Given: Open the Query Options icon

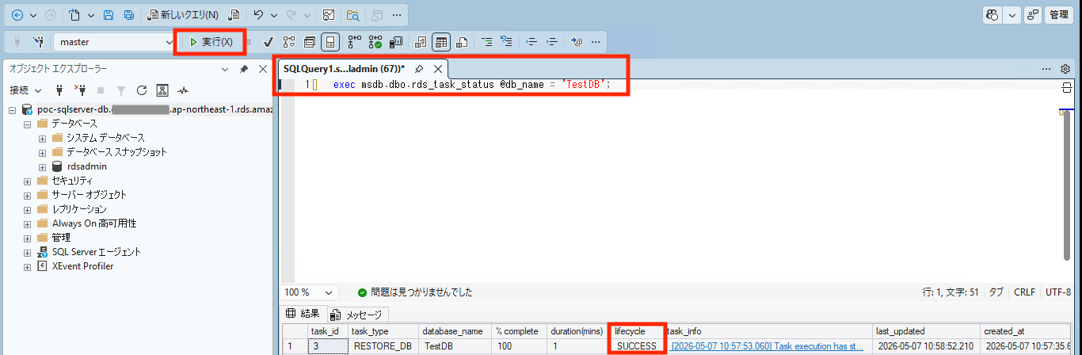Looking at the screenshot, I should click(310, 41).
